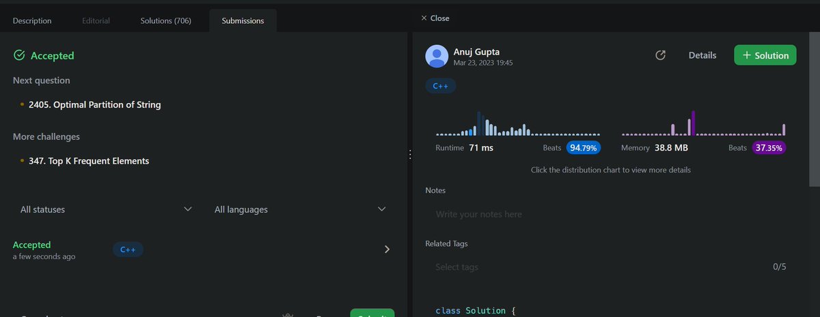Focus the Write your notes here field
The height and width of the screenshot is (317, 820).
coord(611,214)
